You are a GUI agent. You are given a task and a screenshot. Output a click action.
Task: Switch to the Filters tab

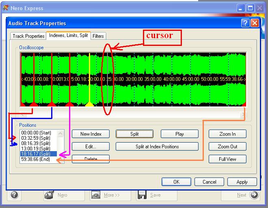pos(98,36)
